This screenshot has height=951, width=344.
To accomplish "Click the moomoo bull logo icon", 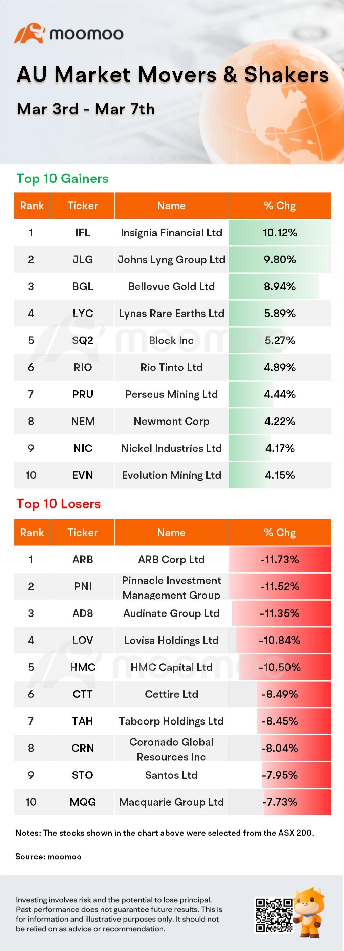I will point(29,34).
